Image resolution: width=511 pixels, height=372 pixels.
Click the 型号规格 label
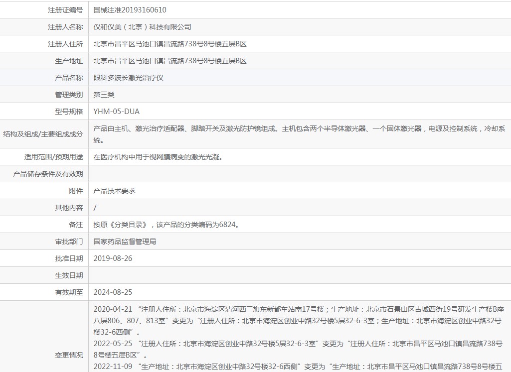pyautogui.click(x=69, y=112)
